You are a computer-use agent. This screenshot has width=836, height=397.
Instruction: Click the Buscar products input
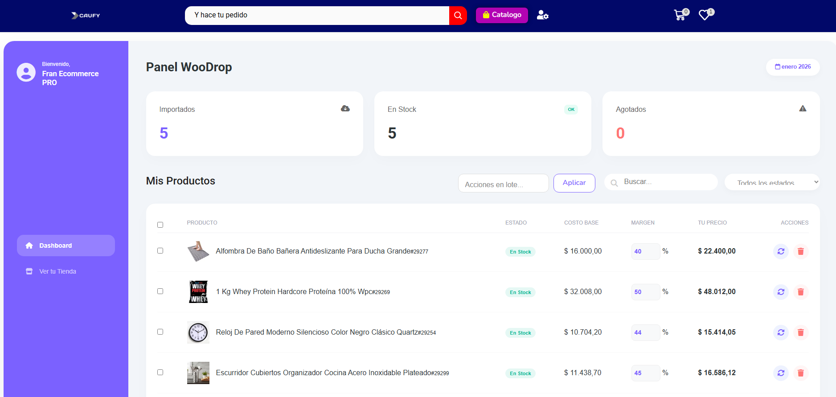(661, 182)
